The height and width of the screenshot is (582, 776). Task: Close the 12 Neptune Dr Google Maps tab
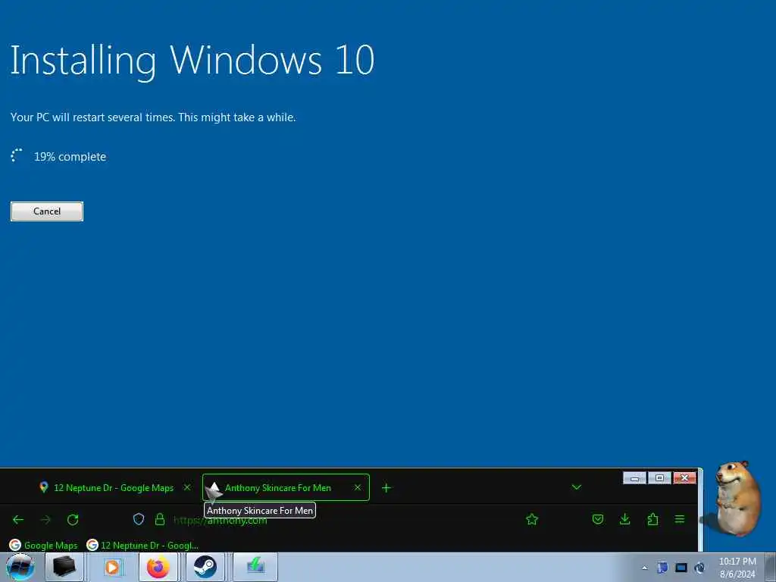click(x=187, y=487)
